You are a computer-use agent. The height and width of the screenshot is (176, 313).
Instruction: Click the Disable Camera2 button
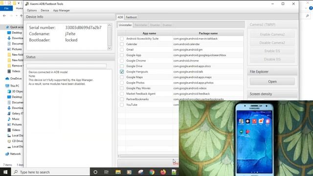coord(272,43)
